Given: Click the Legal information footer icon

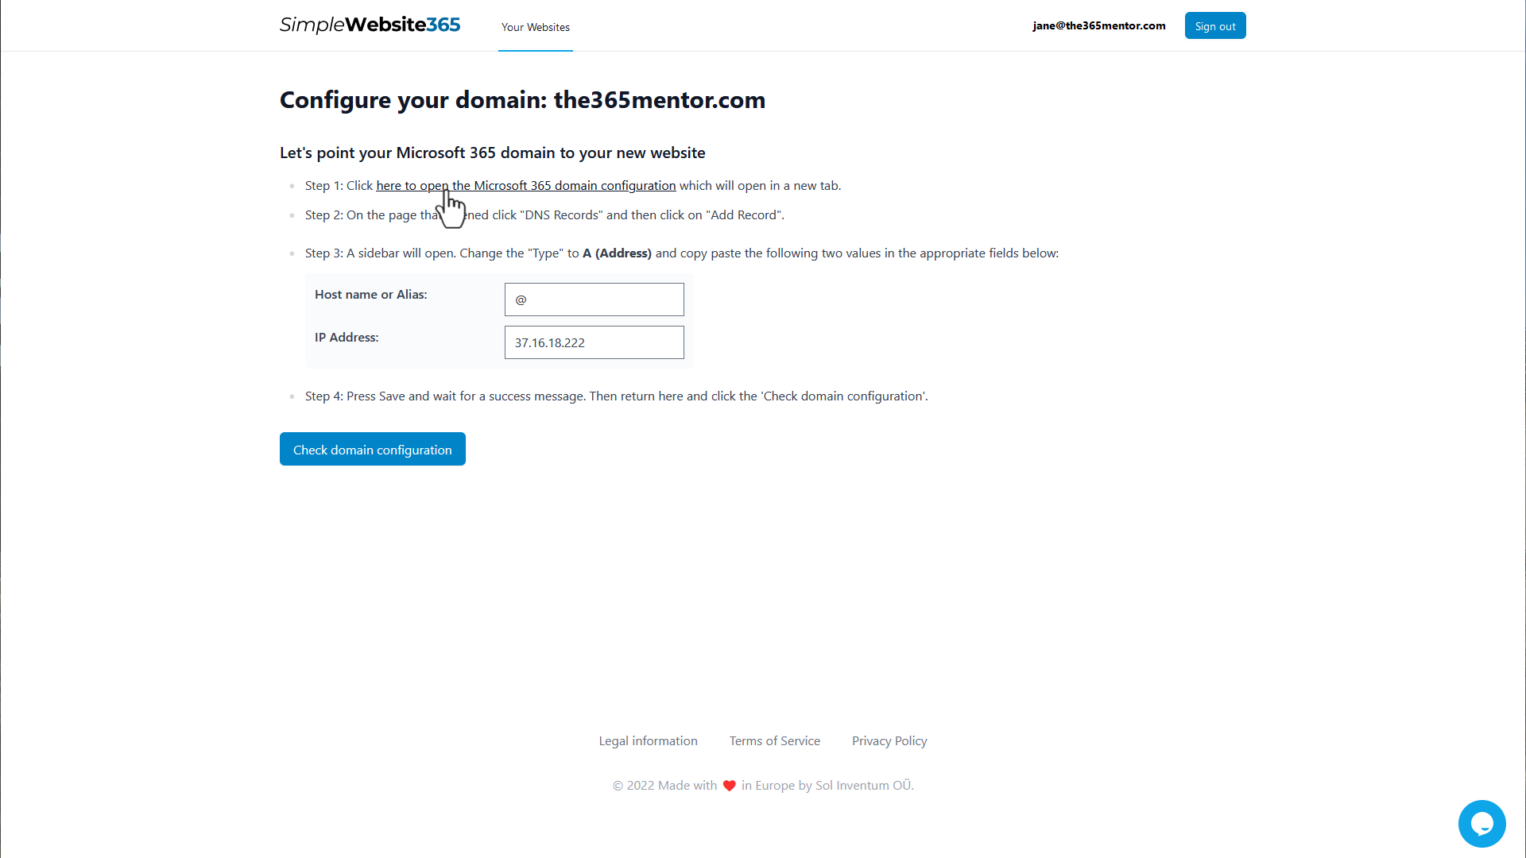Looking at the screenshot, I should [648, 740].
